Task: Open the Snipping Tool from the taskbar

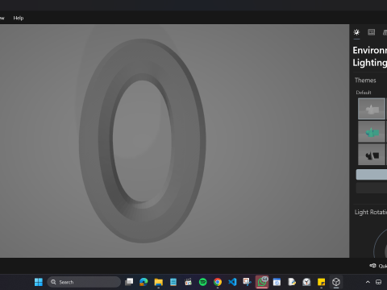Action: 247,282
